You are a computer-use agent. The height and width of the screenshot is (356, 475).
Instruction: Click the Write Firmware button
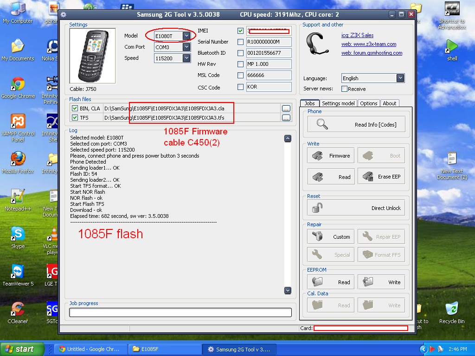(331, 156)
